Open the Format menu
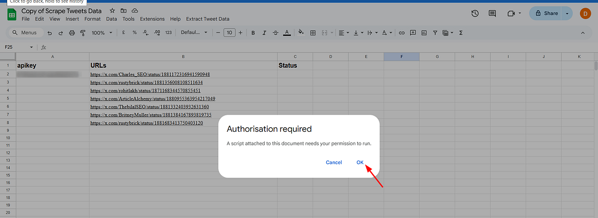This screenshot has height=218, width=598. (93, 19)
